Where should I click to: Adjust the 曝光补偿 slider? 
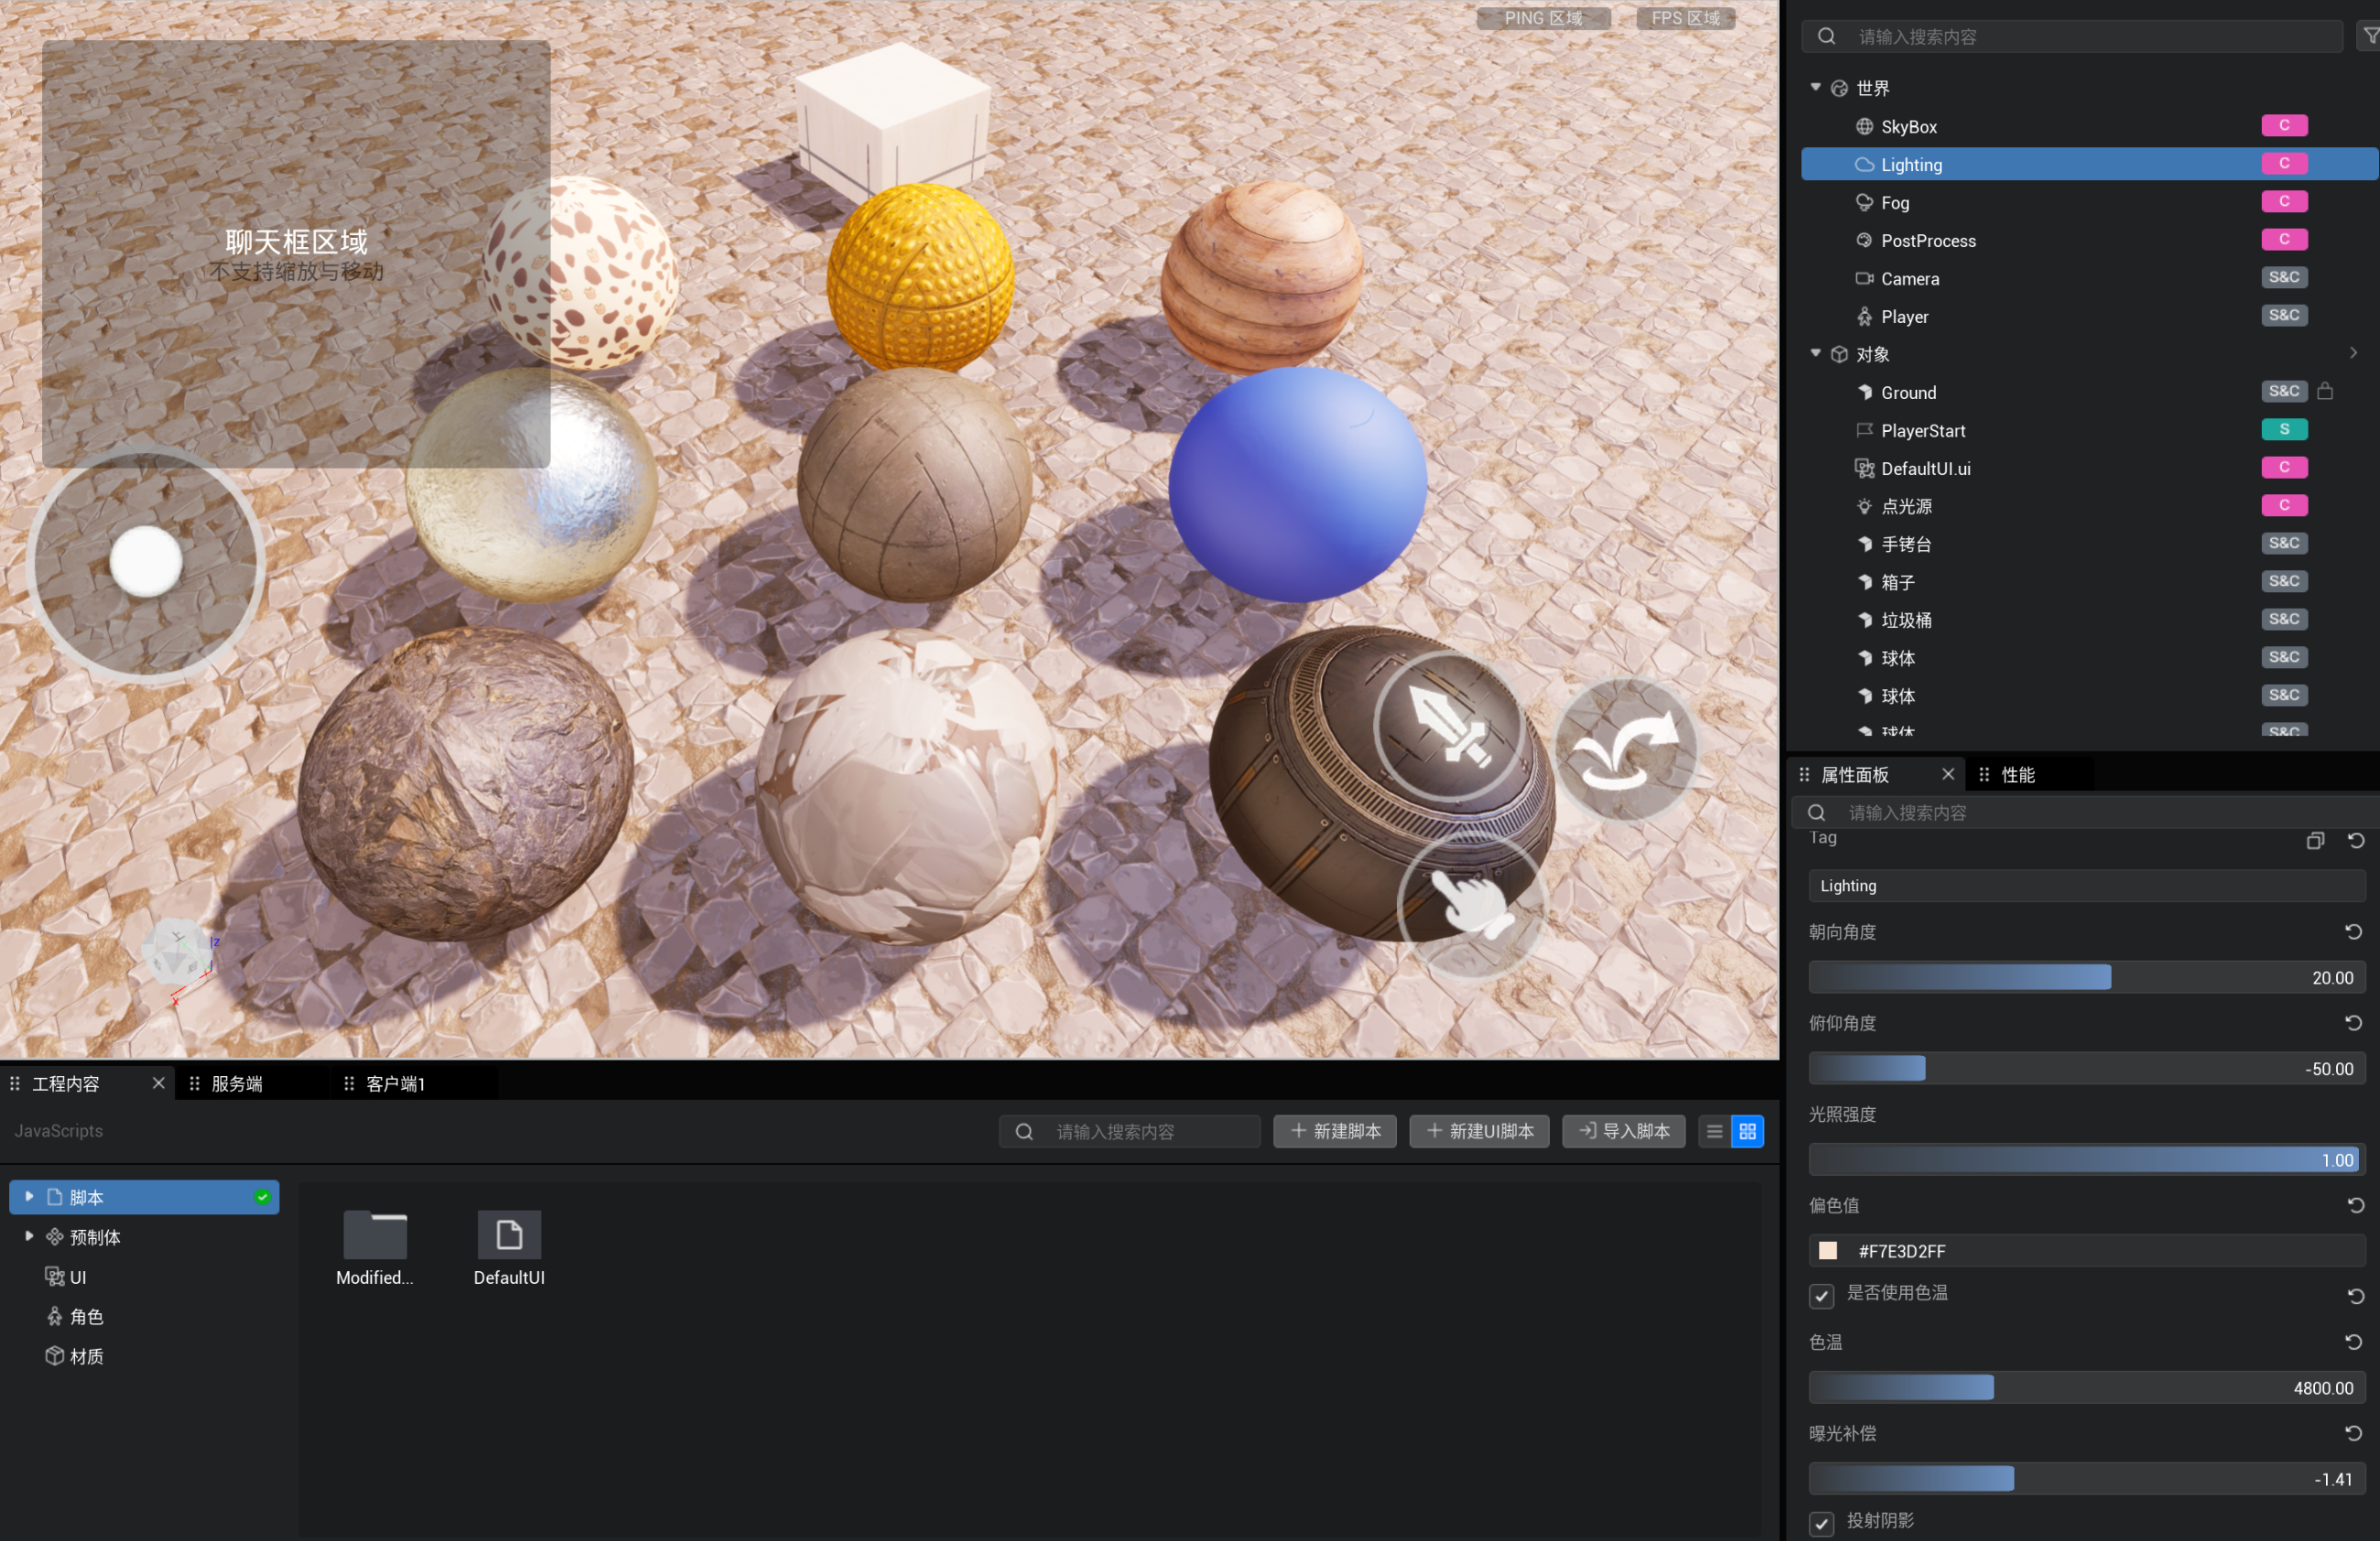pyautogui.click(x=2087, y=1479)
